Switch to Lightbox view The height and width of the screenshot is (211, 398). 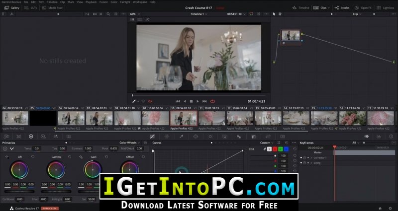pos(385,8)
